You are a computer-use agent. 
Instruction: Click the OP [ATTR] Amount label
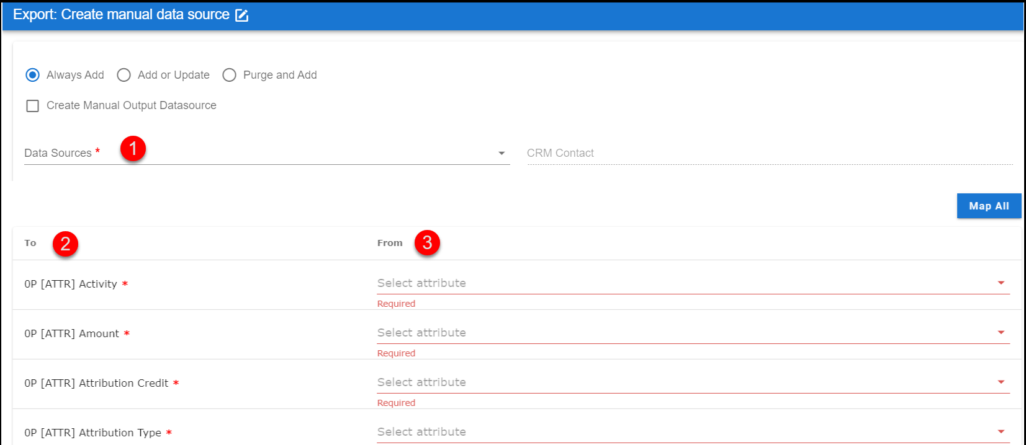tap(71, 333)
